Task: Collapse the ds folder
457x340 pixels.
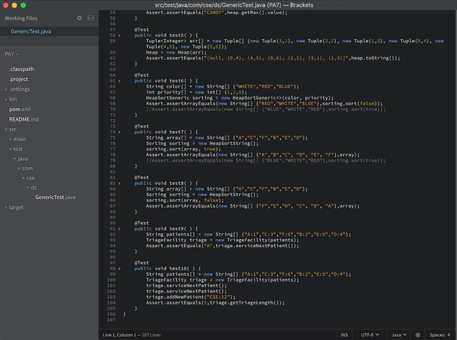Action: tap(28, 188)
